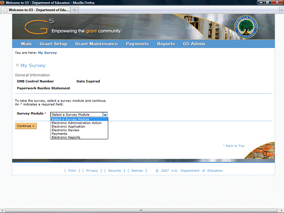Close the Firefox window
The image size is (284, 213).
[x=277, y=2]
